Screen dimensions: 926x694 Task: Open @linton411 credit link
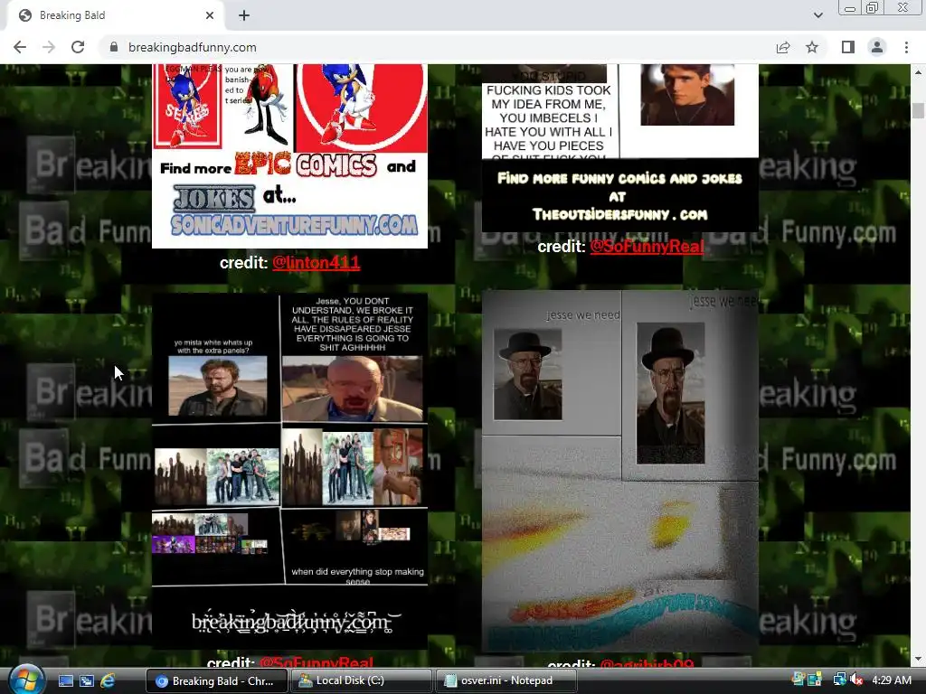[316, 263]
